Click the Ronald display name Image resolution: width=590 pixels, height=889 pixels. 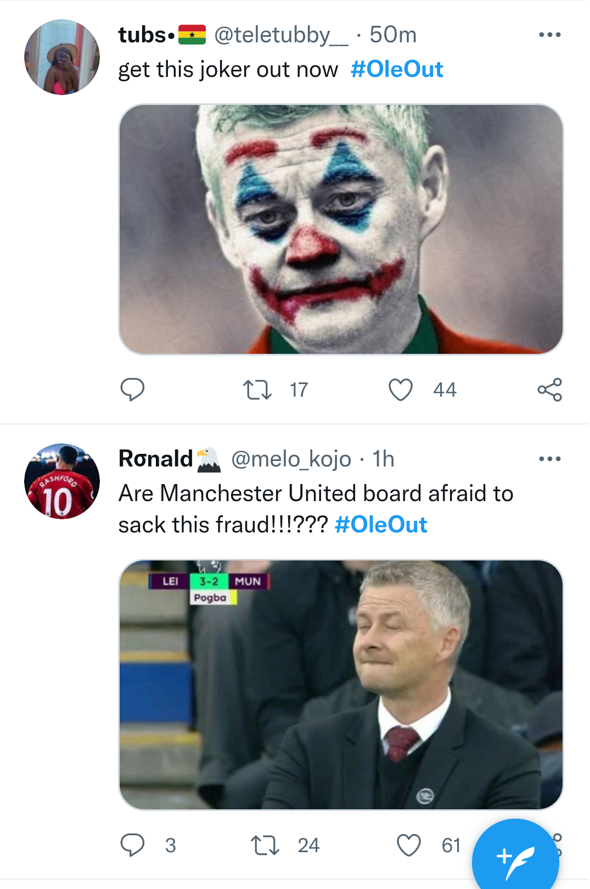tap(156, 459)
